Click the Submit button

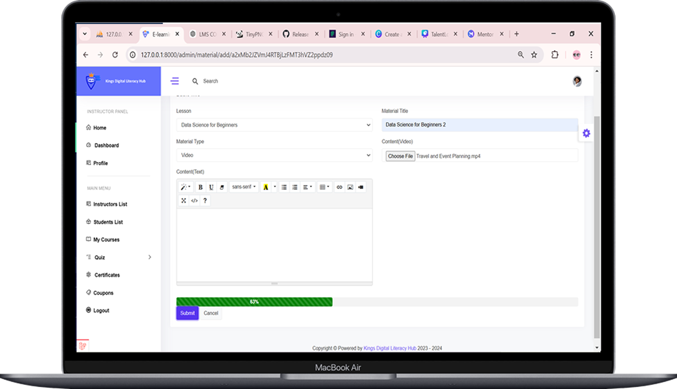coord(187,313)
